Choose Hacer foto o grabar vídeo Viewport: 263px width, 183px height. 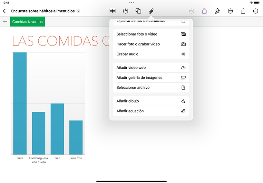coord(151,44)
